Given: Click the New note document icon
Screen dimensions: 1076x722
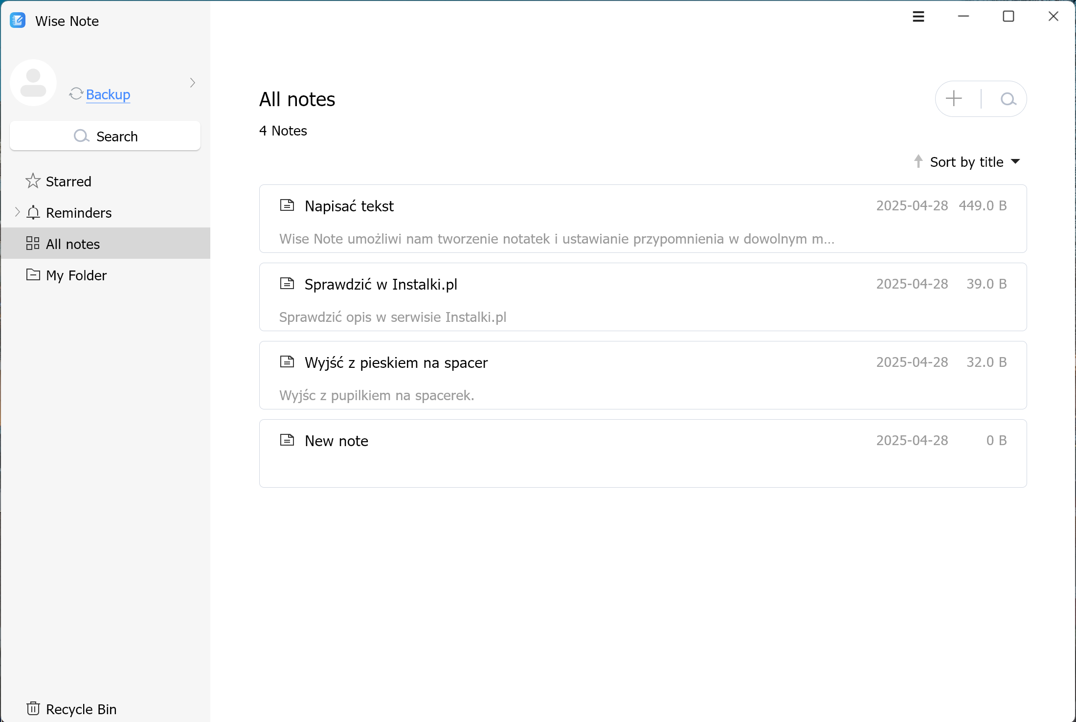Looking at the screenshot, I should (287, 440).
